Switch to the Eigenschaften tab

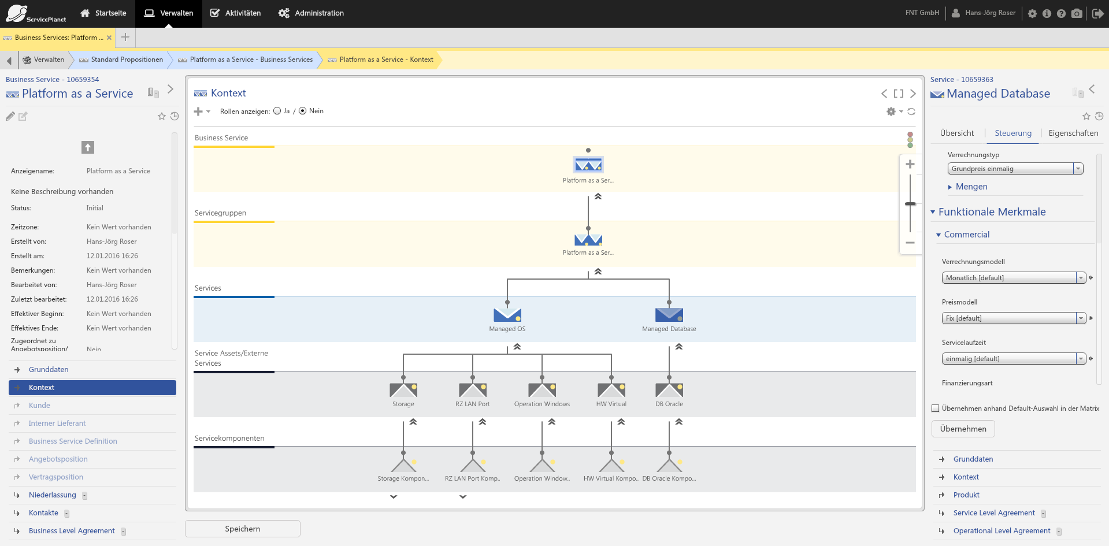[1073, 133]
